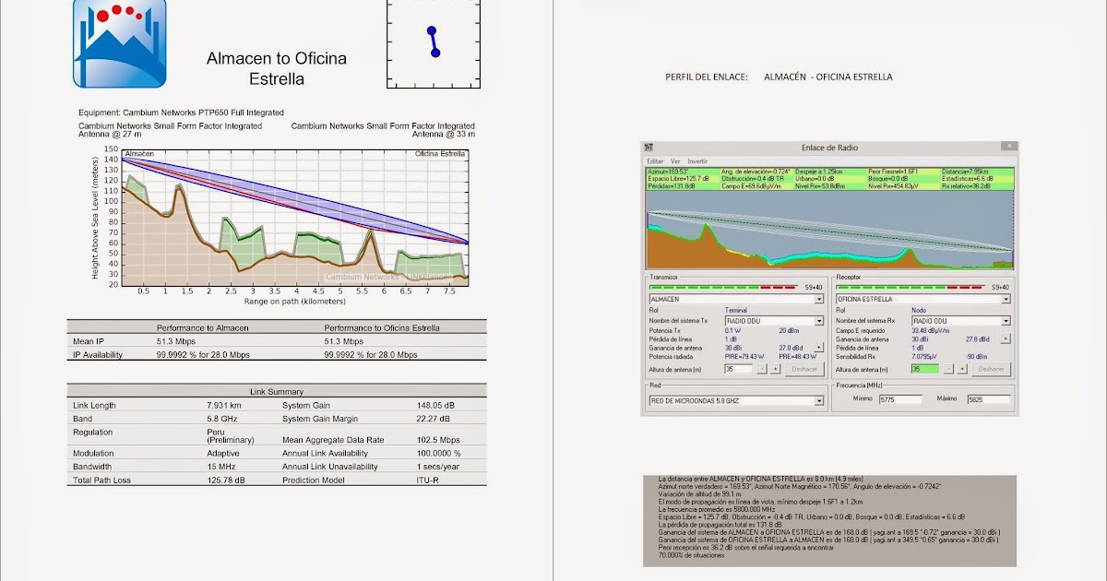Increase transmitter antenna height

[x=775, y=369]
